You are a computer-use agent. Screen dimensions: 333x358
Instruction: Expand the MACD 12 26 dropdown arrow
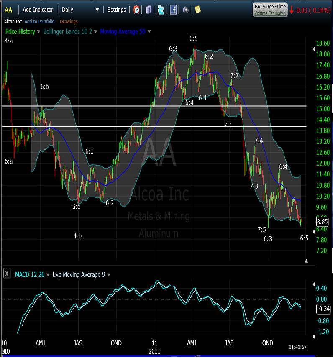48,275
